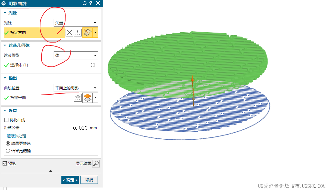Click the inferred vector icon

pyautogui.click(x=88, y=33)
